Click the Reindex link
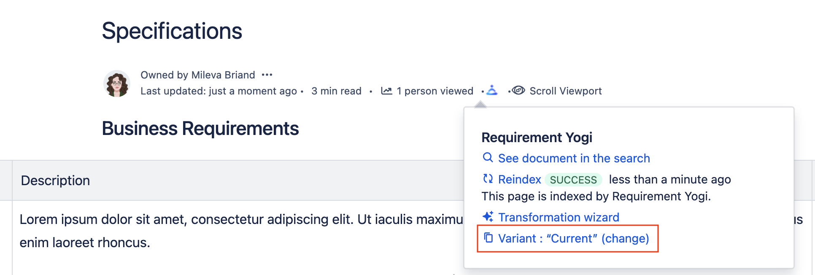This screenshot has height=275, width=815. (519, 180)
